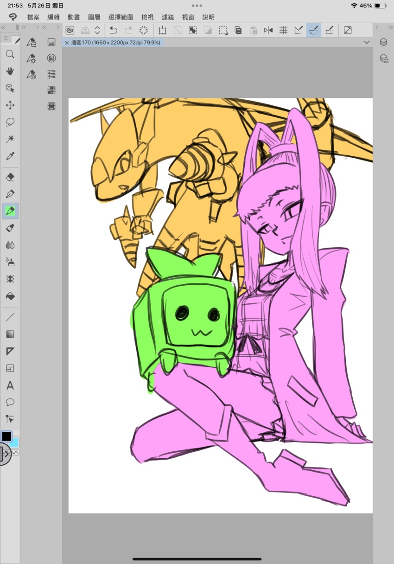This screenshot has width=394, height=564.
Task: Toggle snap to grid
Action: point(329,31)
